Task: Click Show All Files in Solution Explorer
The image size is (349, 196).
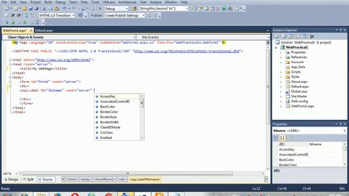Action: [284, 36]
